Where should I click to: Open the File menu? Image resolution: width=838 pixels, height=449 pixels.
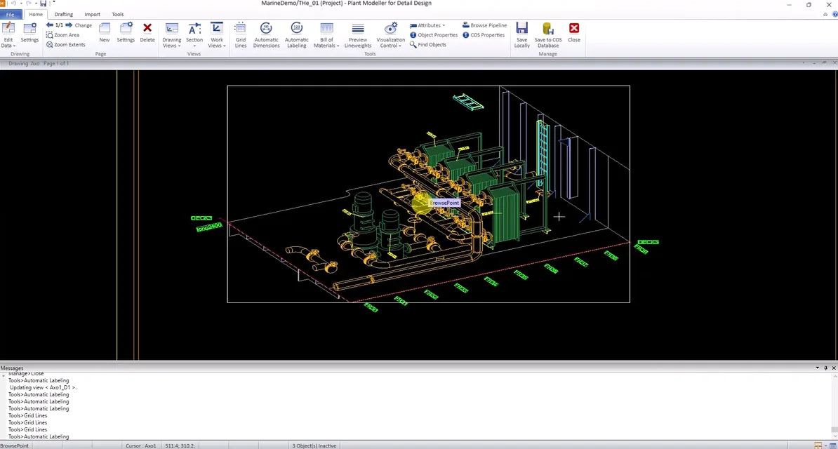(10, 14)
